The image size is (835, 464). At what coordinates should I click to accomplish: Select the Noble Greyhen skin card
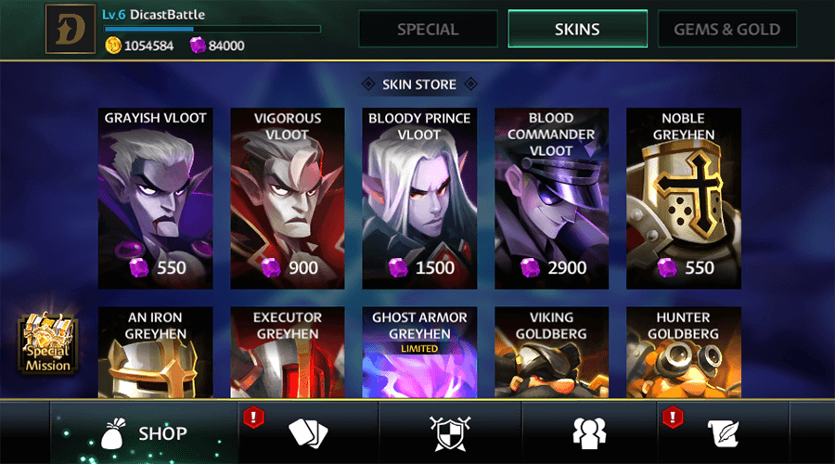click(684, 199)
